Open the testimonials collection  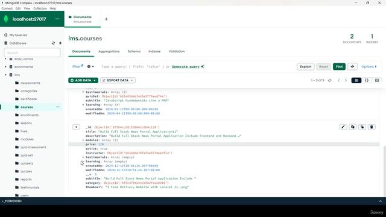pyautogui.click(x=30, y=187)
